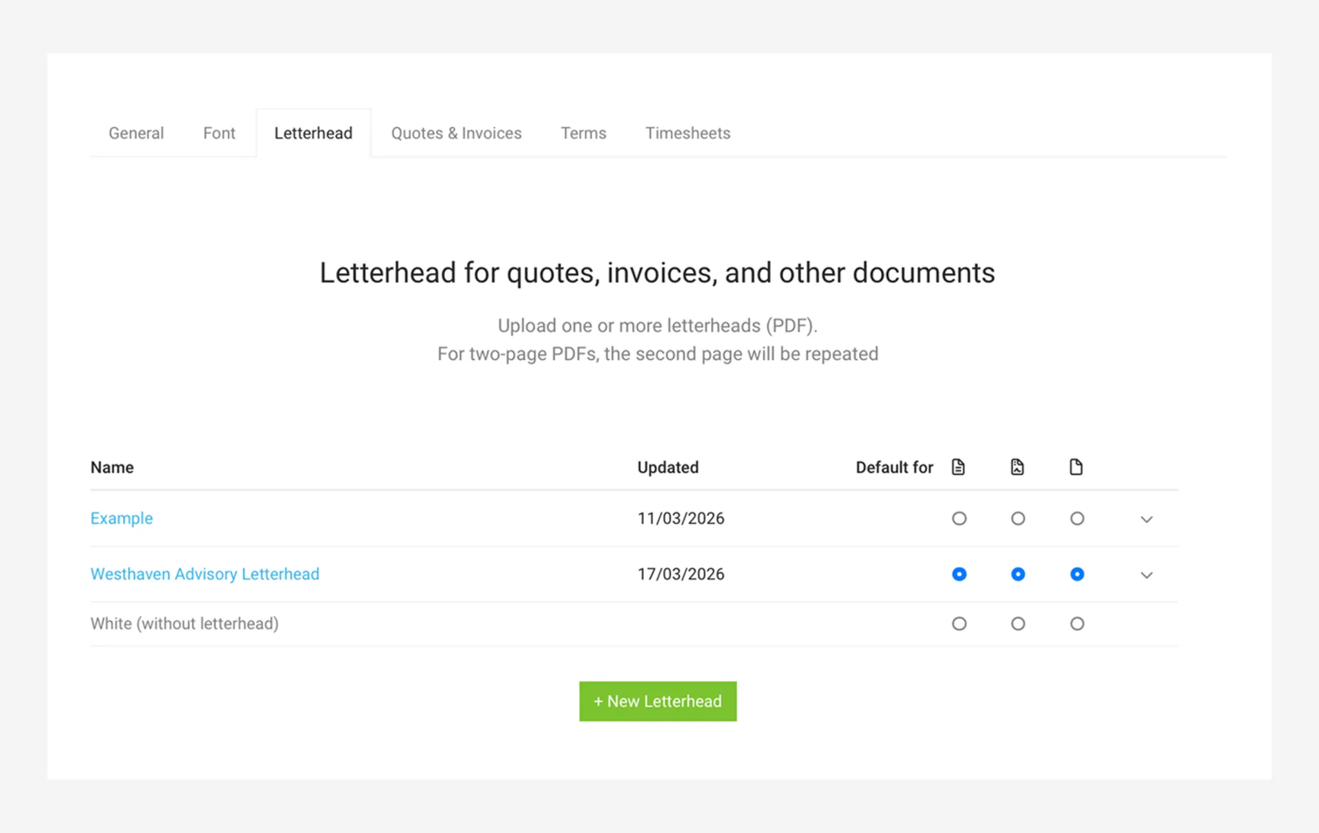The width and height of the screenshot is (1319, 833).
Task: Open the Westhaven Advisory Letterhead link
Action: coord(205,574)
